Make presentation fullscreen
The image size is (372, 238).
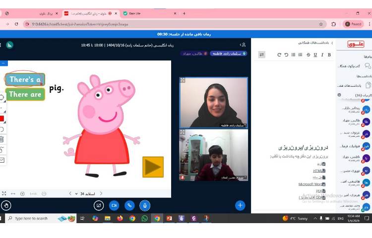[x=4, y=194]
